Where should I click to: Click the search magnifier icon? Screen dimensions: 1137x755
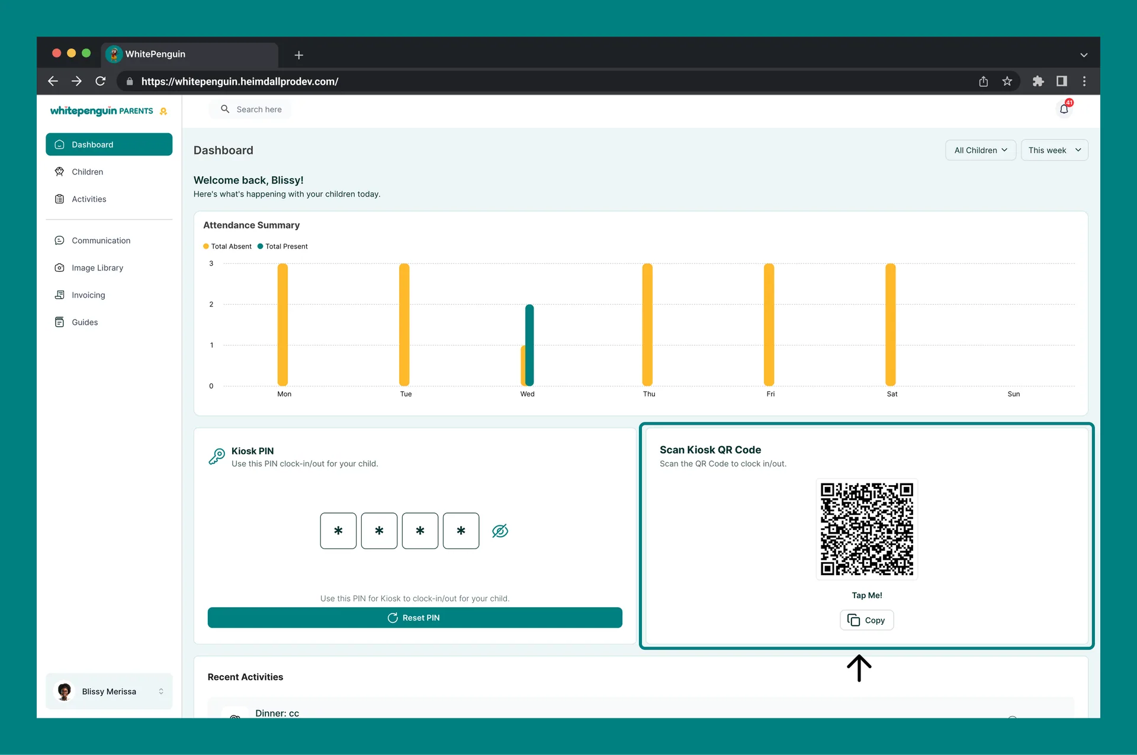[x=225, y=109]
